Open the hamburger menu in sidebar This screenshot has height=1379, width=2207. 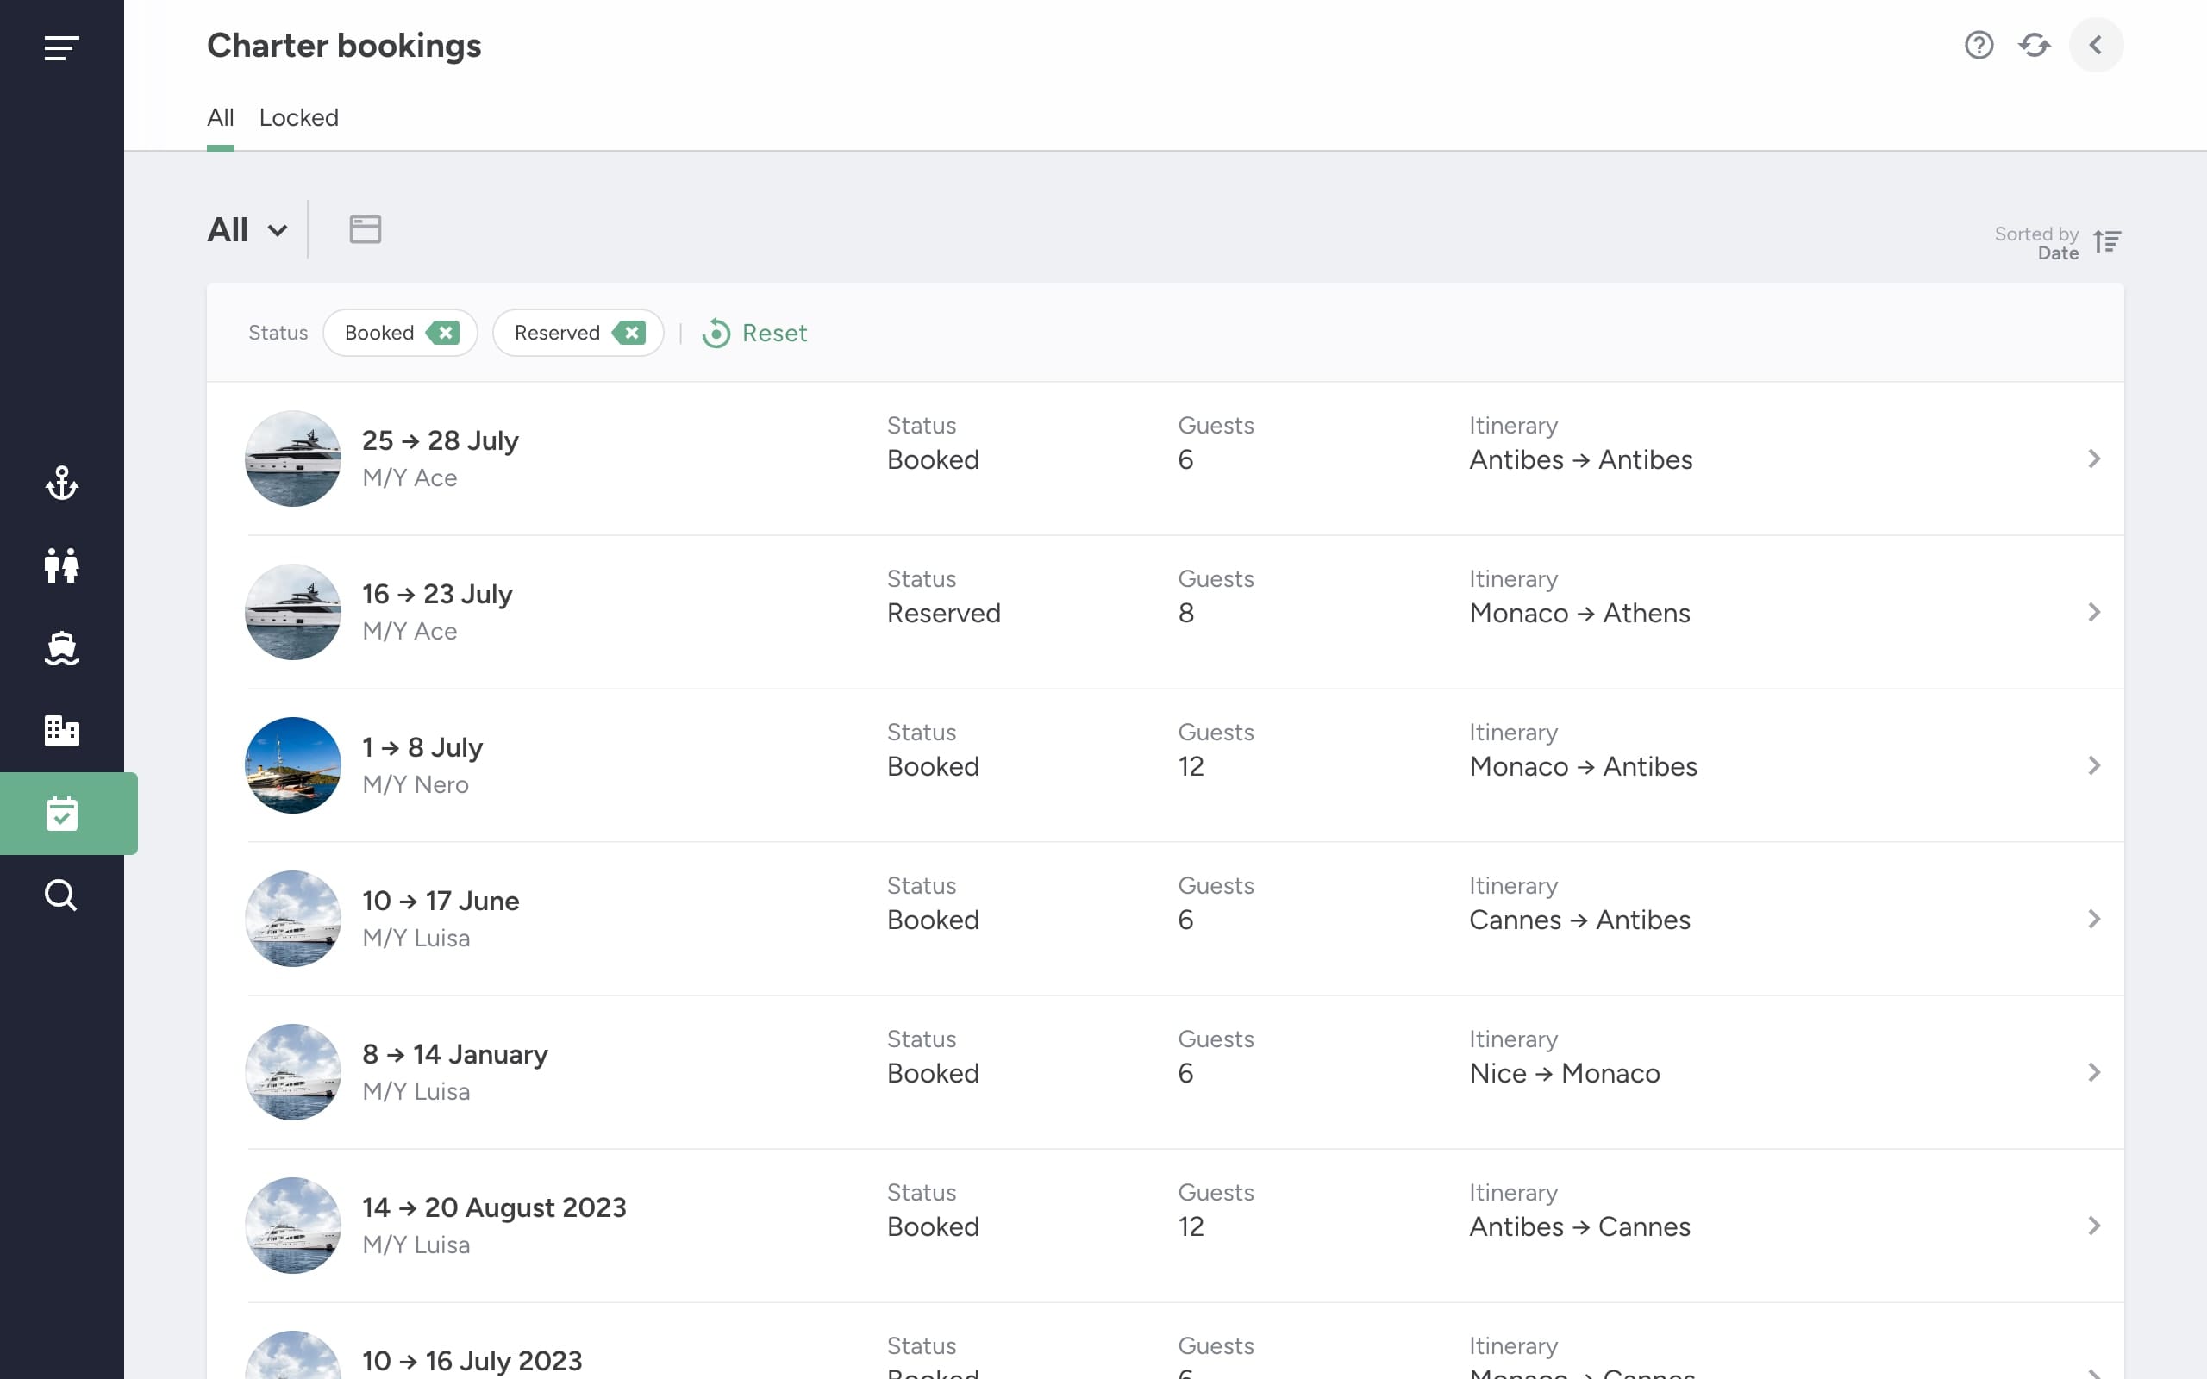(61, 47)
